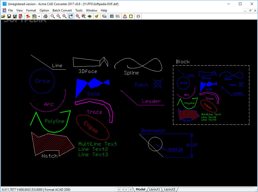This screenshot has height=192, width=258.
Task: Toggle the eye view display icon
Action: coord(89,16)
